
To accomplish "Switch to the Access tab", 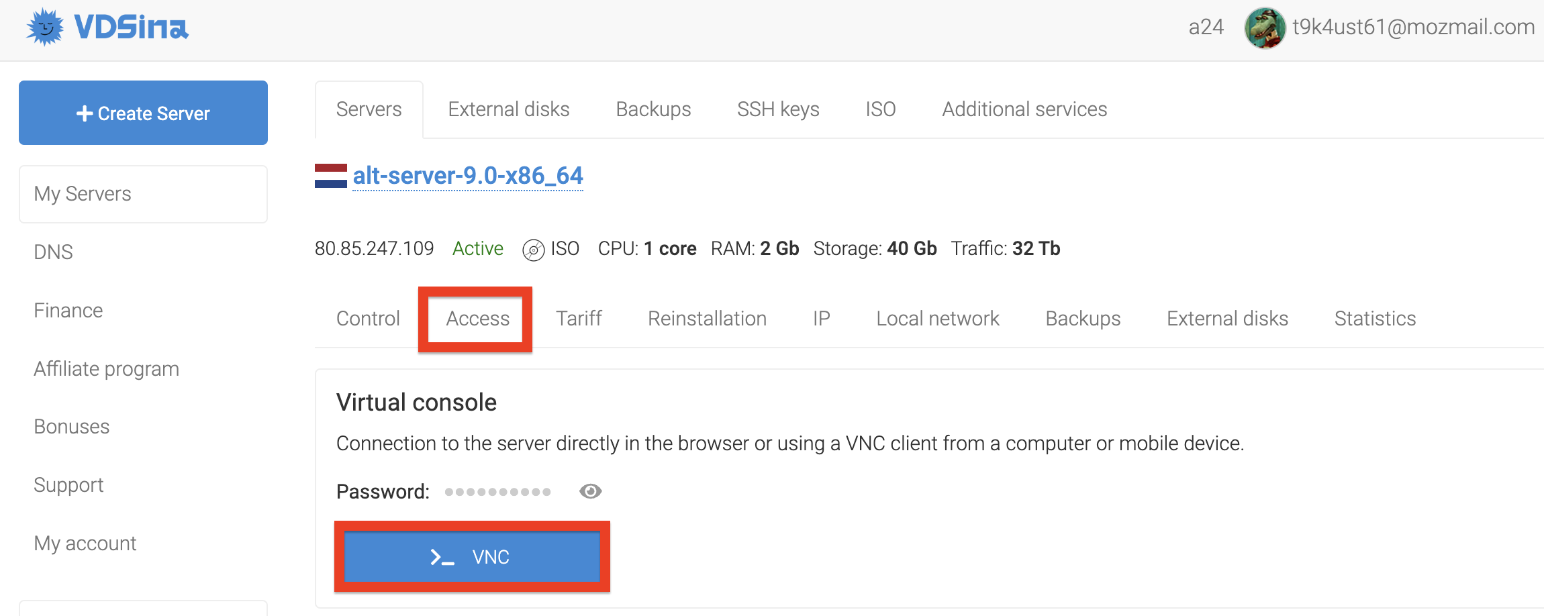I will click(x=478, y=318).
